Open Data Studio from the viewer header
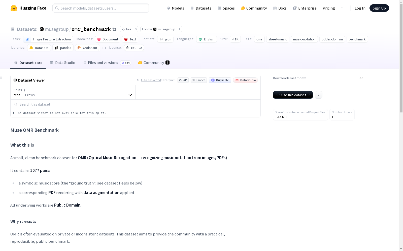 click(246, 80)
